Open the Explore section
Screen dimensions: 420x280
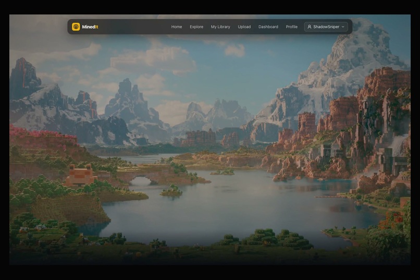(x=196, y=27)
